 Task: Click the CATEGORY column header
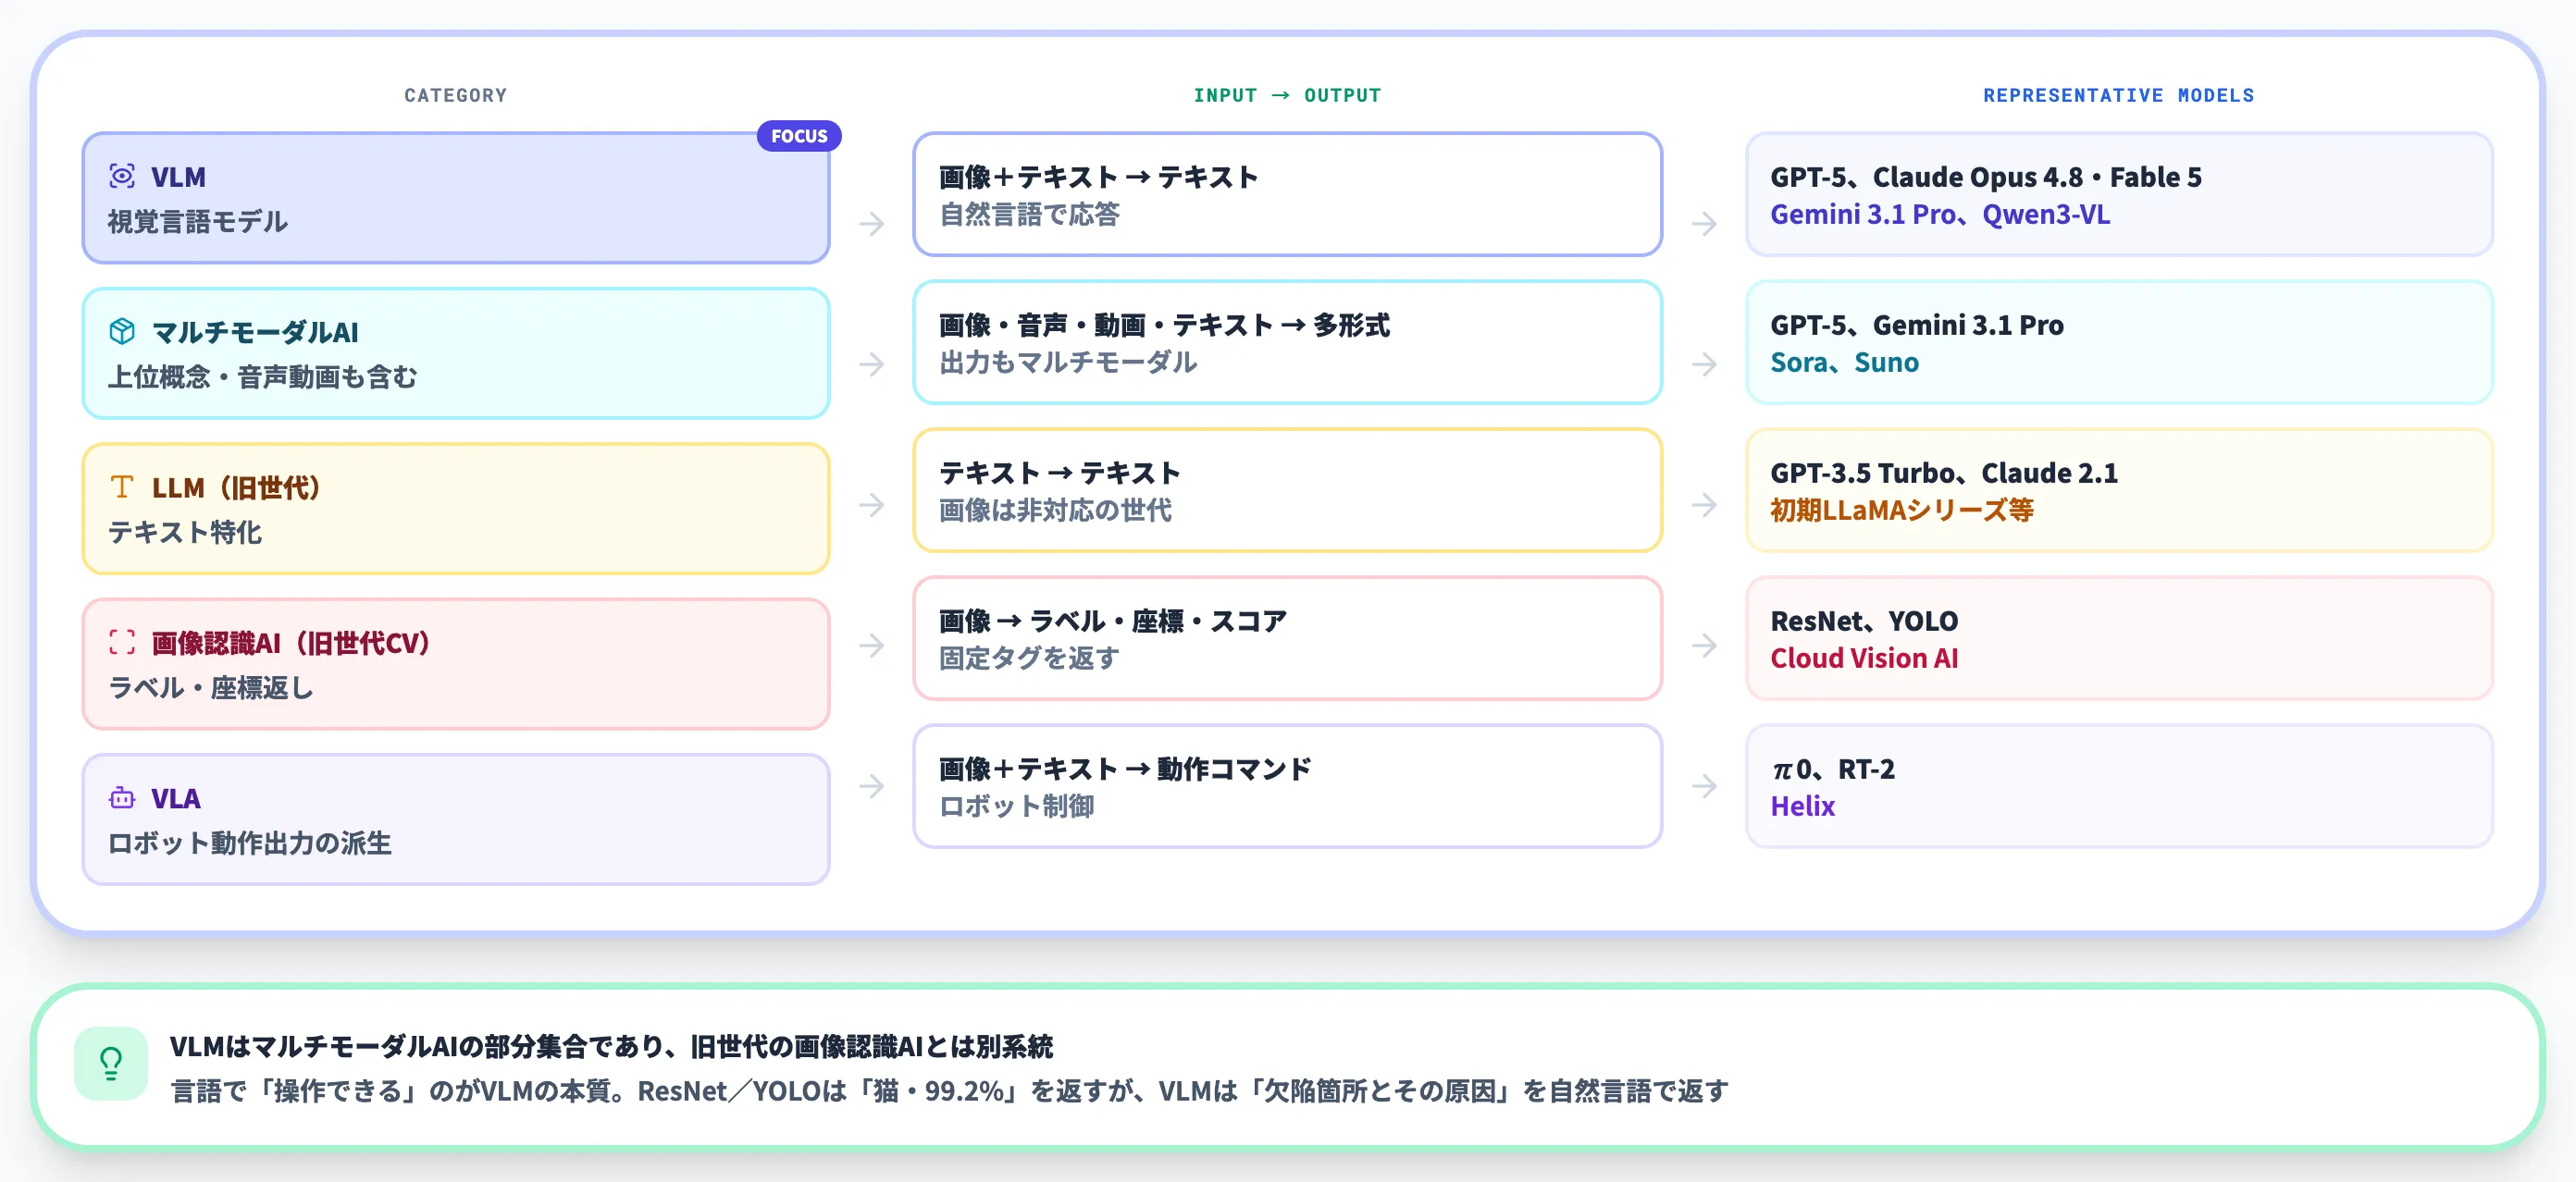pyautogui.click(x=456, y=95)
